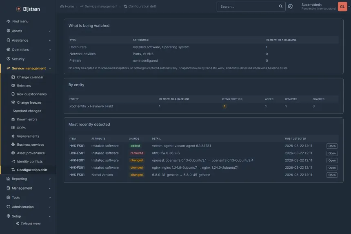Click the '6.8.0-31-generic → 6.8.0-45-generic' detail
The width and height of the screenshot is (351, 234).
click(x=181, y=175)
